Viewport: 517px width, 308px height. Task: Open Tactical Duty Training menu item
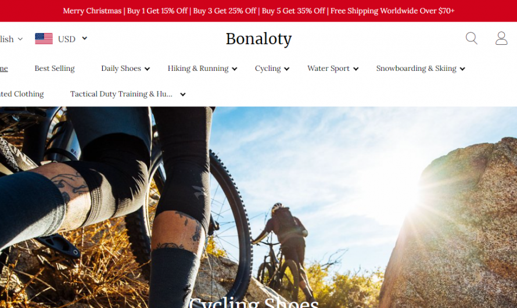click(121, 94)
